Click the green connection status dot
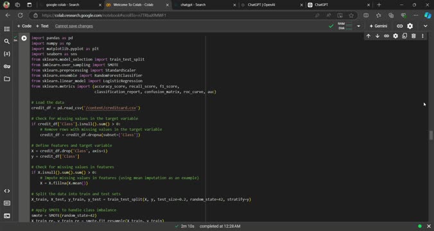The height and width of the screenshot is (231, 434). [420, 227]
